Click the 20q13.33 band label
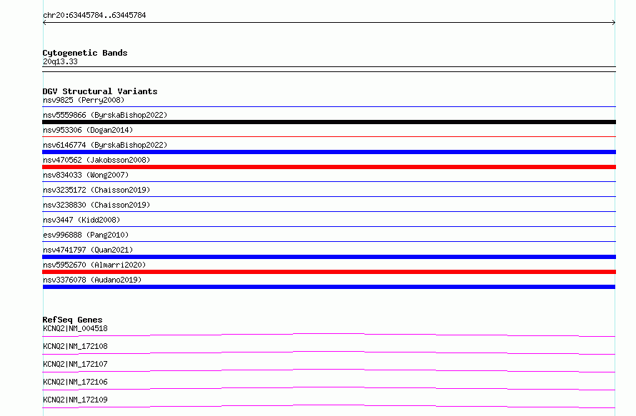Image resolution: width=636 pixels, height=416 pixels. pos(60,61)
